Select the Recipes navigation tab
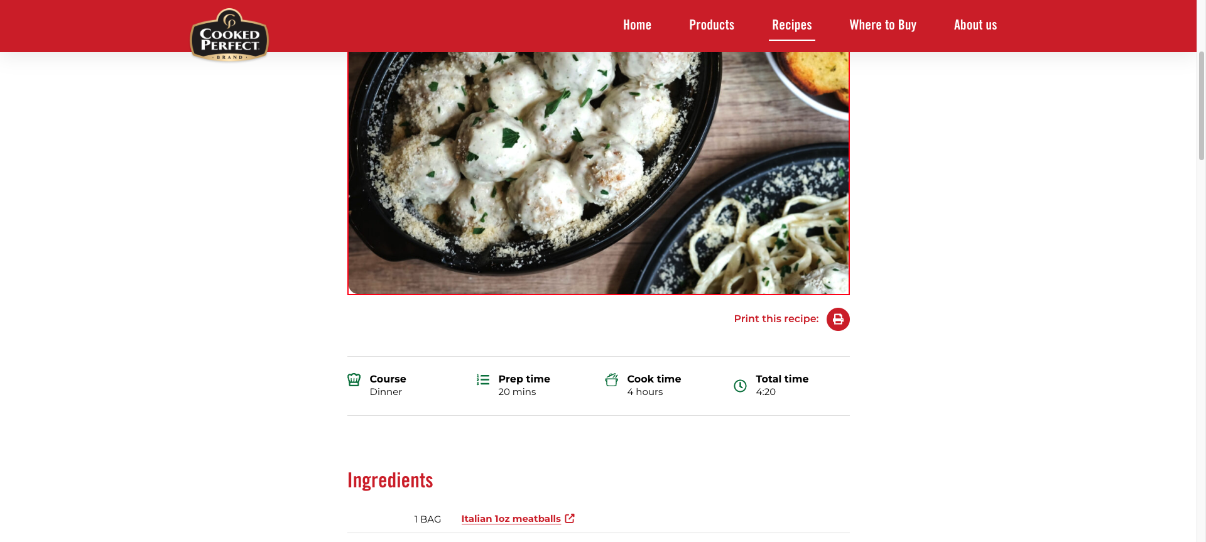1206x542 pixels. (792, 25)
